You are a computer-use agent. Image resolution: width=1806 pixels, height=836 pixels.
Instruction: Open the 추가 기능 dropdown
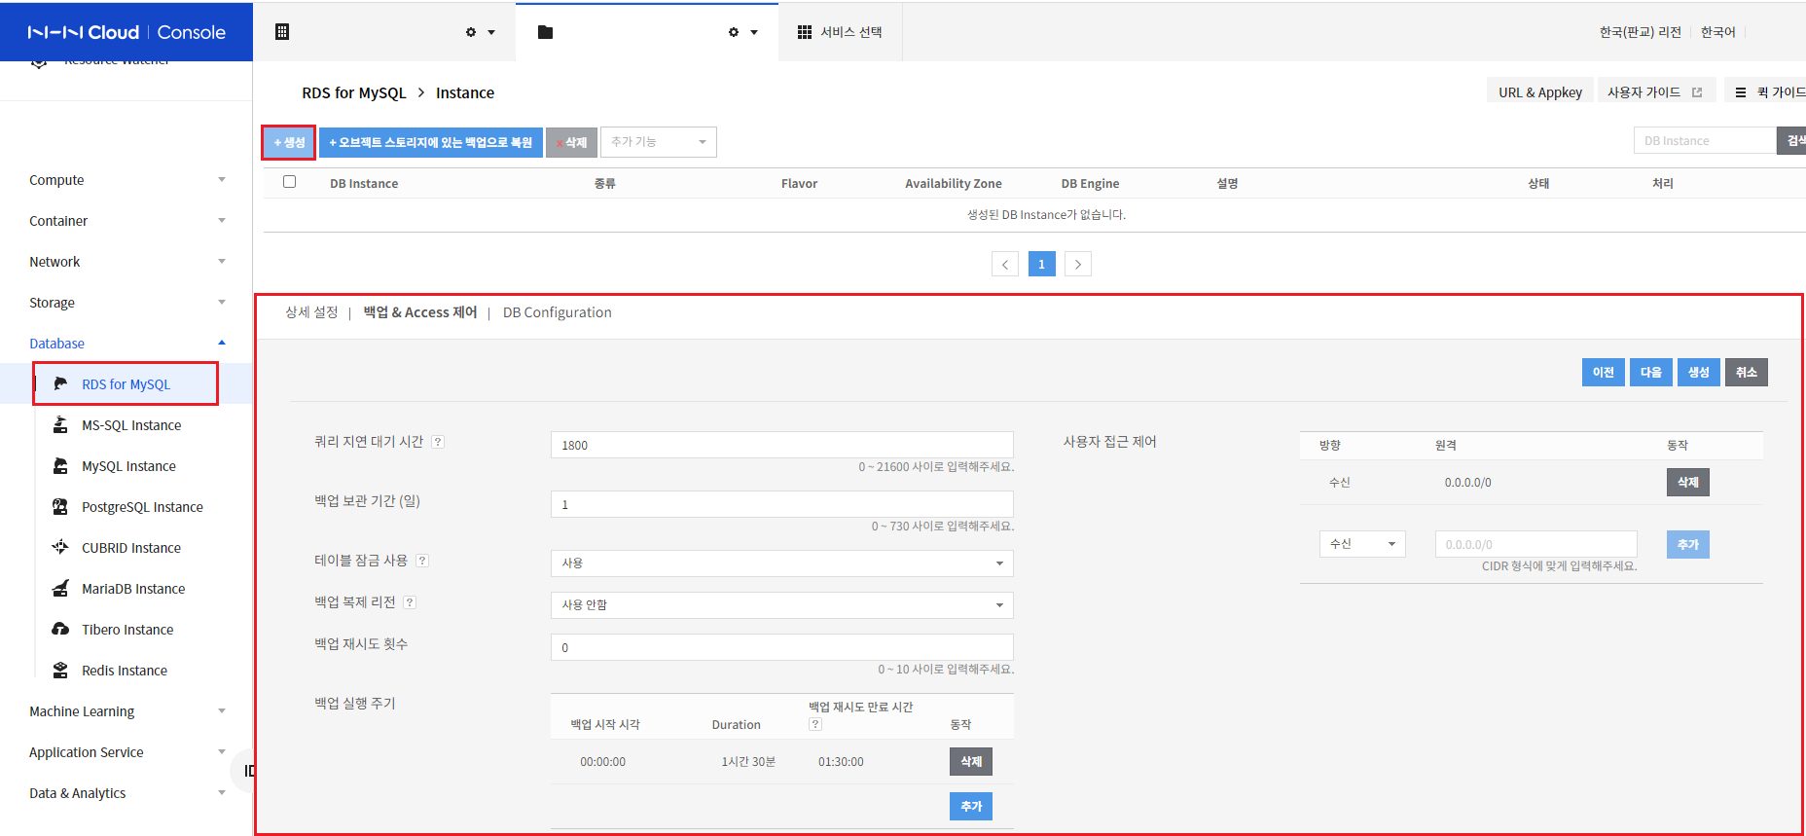coord(659,142)
